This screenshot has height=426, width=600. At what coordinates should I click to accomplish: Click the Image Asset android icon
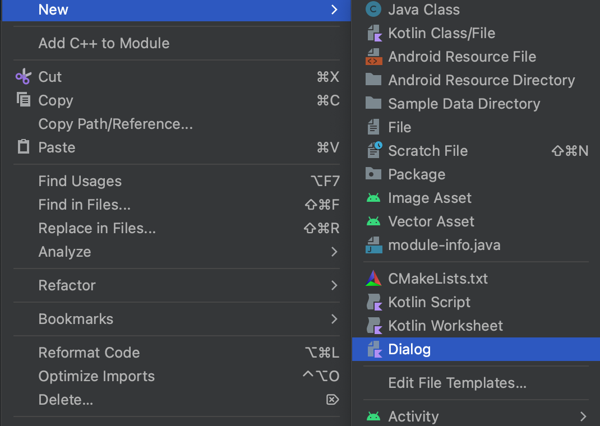pyautogui.click(x=373, y=198)
